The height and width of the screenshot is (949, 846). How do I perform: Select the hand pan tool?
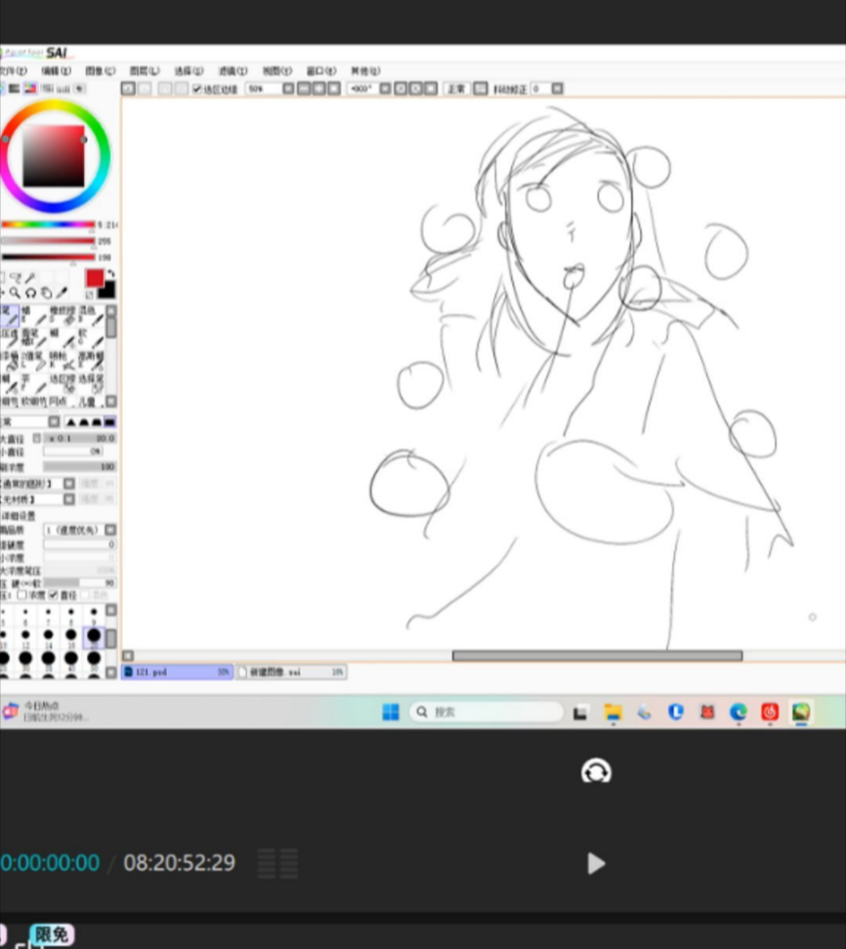pyautogui.click(x=46, y=293)
